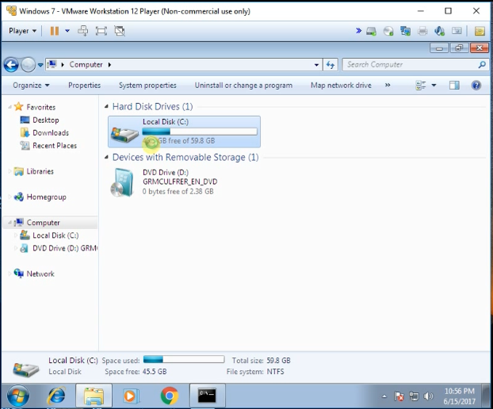493x409 pixels.
Task: Open Libraries in navigation pane
Action: click(40, 171)
